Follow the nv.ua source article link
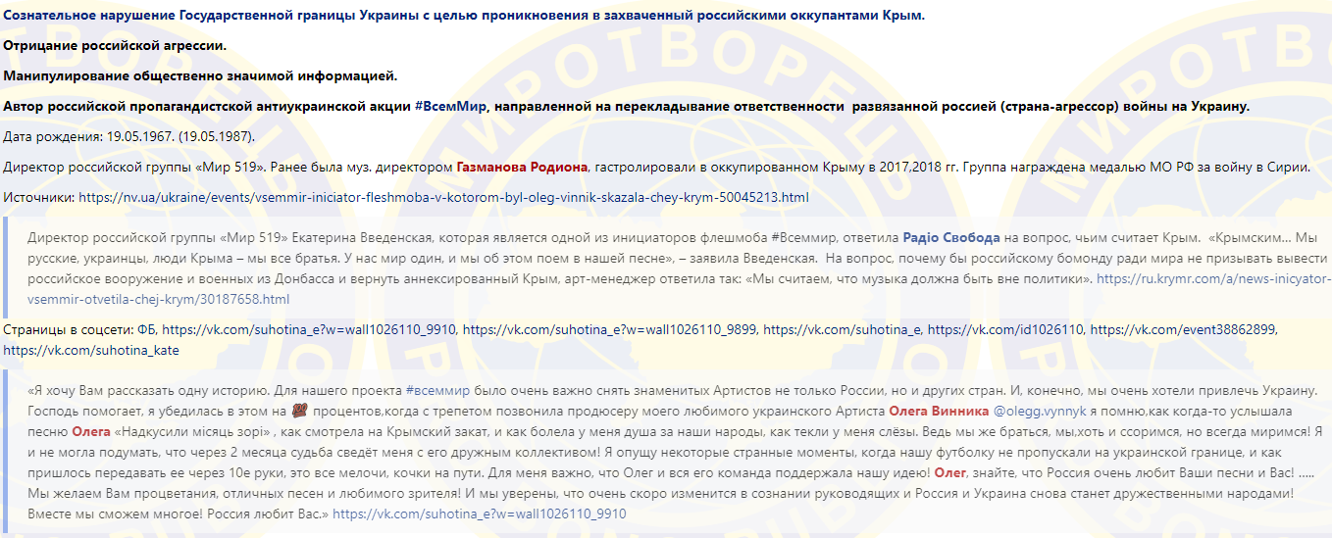The height and width of the screenshot is (538, 1332). click(x=443, y=198)
